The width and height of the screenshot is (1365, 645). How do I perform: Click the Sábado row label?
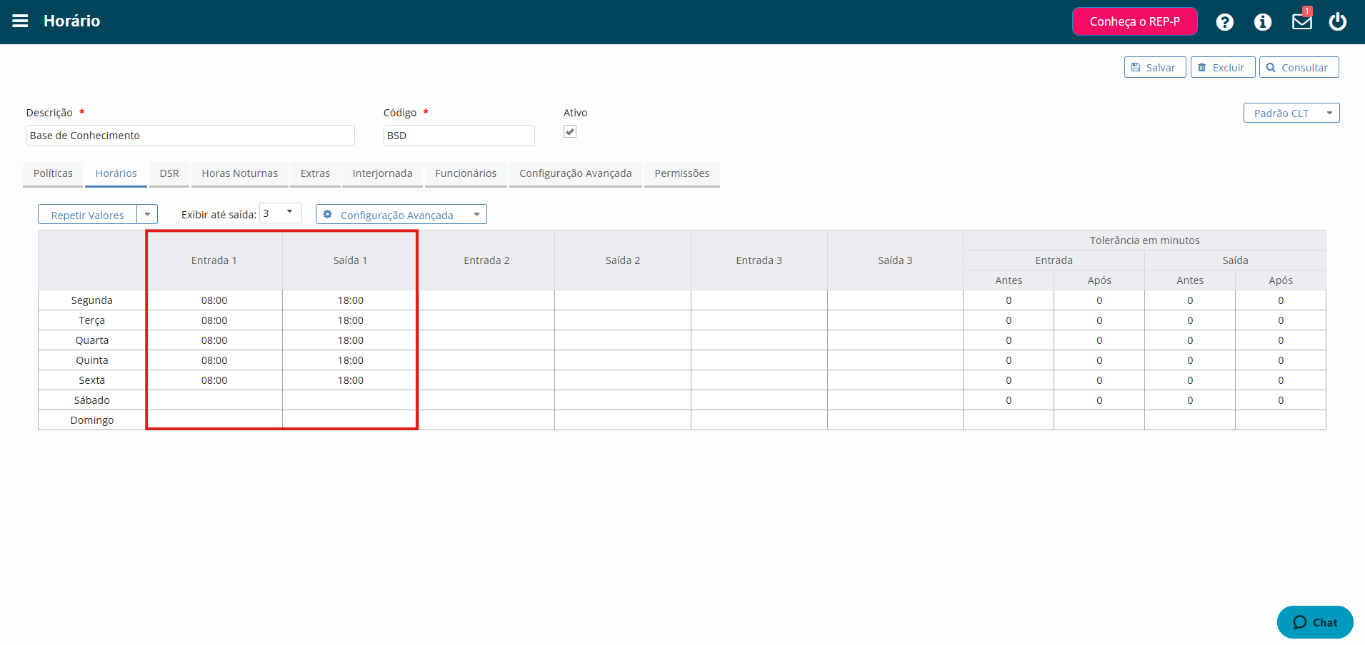point(92,400)
